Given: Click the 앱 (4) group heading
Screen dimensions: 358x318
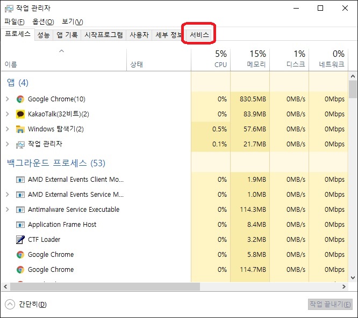Looking at the screenshot, I should tap(18, 83).
